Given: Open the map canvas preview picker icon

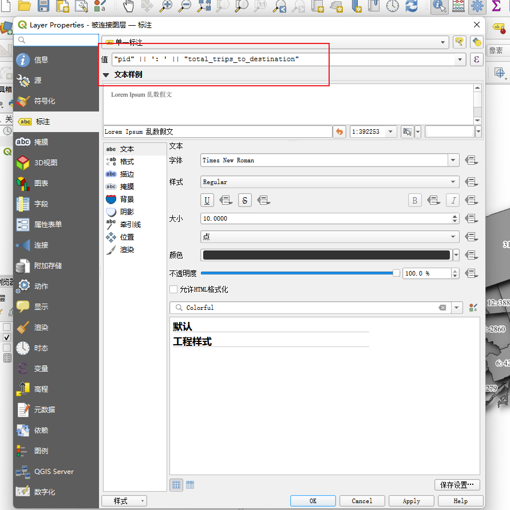Looking at the screenshot, I should tap(408, 132).
